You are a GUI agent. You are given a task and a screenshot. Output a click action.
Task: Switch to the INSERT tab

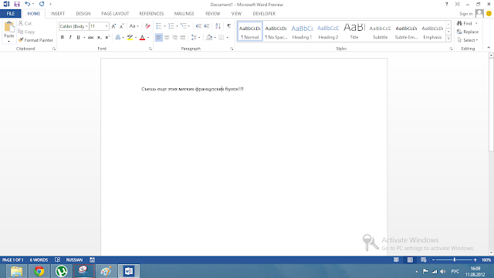click(58, 14)
